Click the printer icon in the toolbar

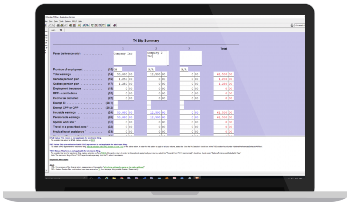[58, 25]
